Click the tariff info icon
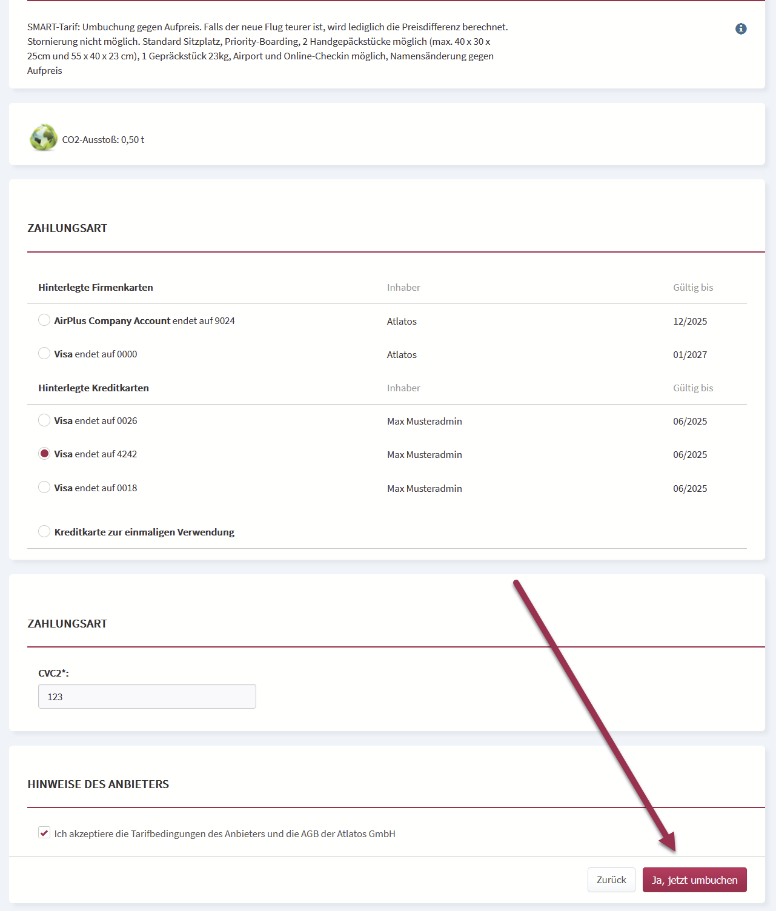The width and height of the screenshot is (776, 911). (x=741, y=28)
